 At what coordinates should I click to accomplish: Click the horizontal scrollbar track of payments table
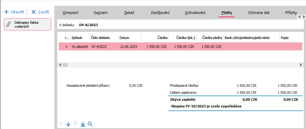tap(180, 65)
